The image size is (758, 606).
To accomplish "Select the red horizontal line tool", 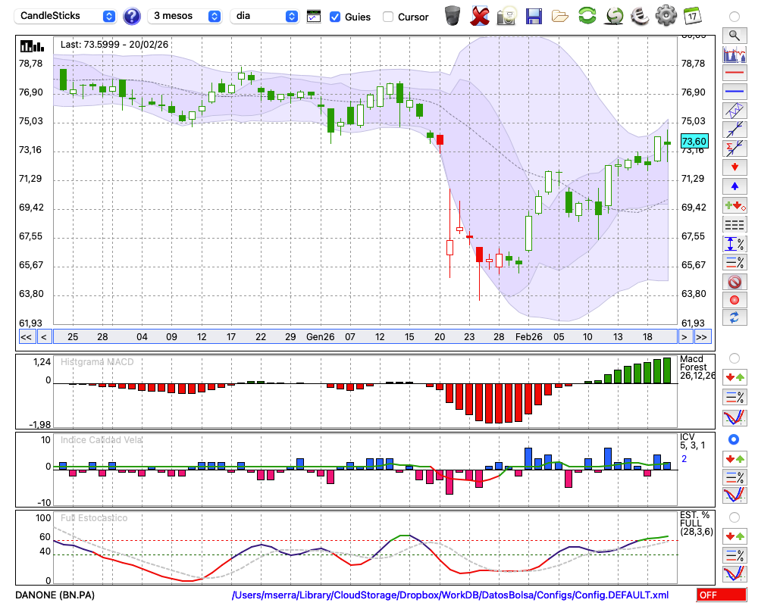I will [734, 73].
